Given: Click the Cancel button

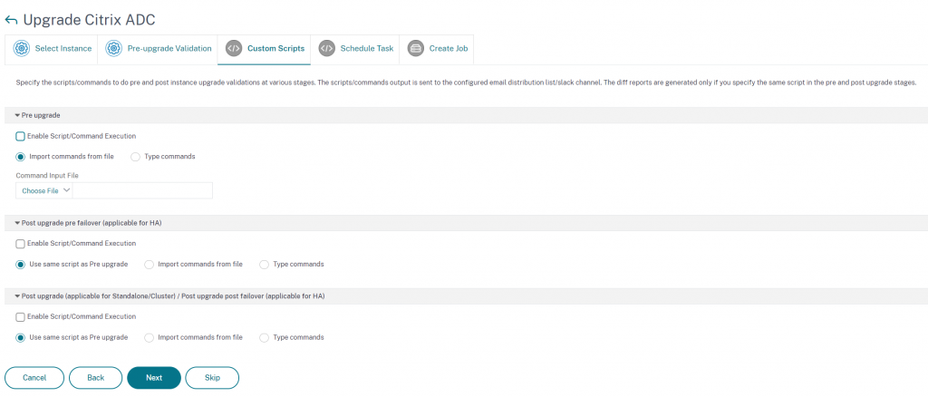Looking at the screenshot, I should [x=34, y=377].
